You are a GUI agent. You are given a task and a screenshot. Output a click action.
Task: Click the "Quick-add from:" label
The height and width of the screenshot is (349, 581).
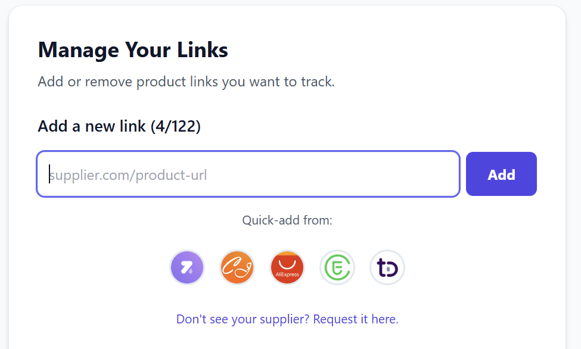287,220
